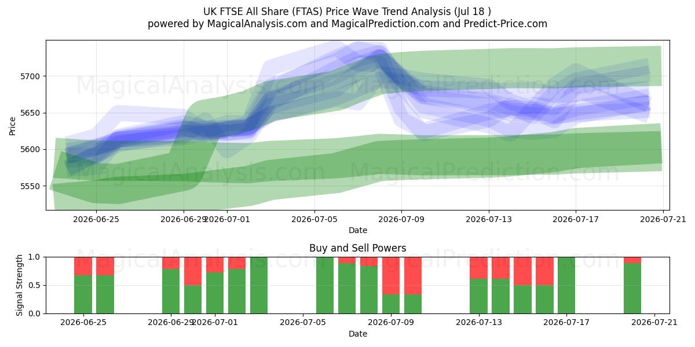
Task: Click the red sell portion of the 2026-07-09 bar
Action: 391,276
